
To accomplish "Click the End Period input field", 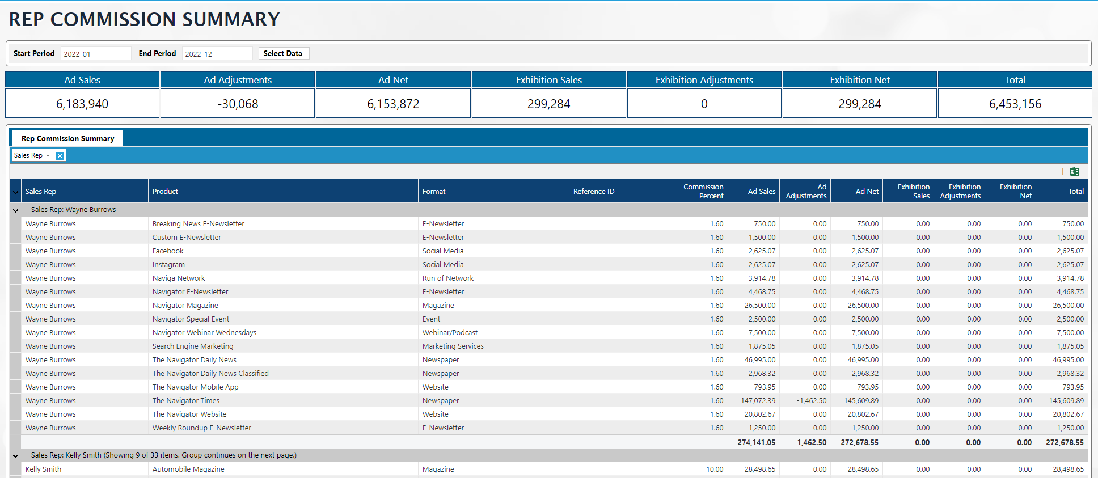I will click(x=217, y=54).
